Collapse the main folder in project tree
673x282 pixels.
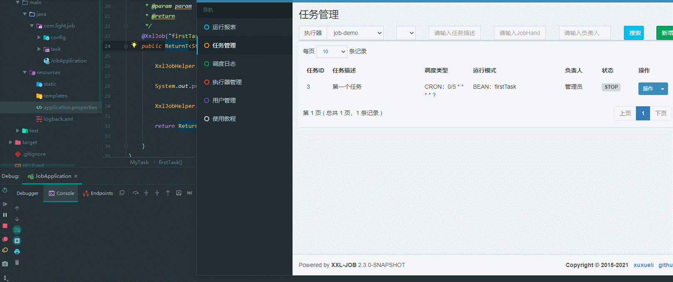18,2
